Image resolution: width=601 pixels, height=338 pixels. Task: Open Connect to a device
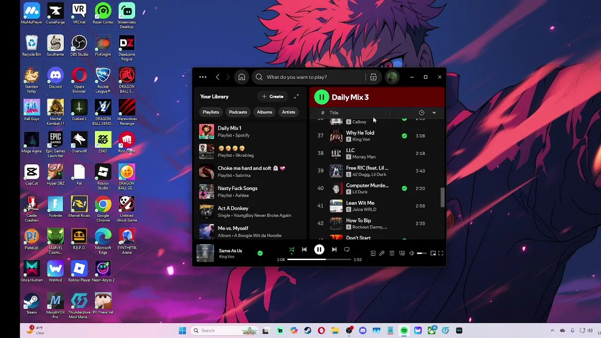pos(402,253)
